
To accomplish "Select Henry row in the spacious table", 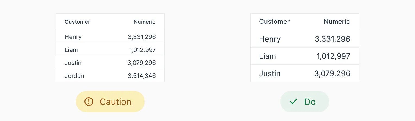I will click(270, 39).
